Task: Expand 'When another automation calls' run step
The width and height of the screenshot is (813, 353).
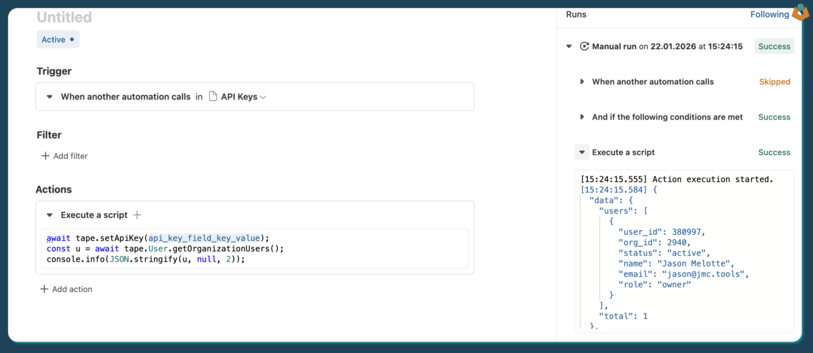Action: click(x=582, y=82)
